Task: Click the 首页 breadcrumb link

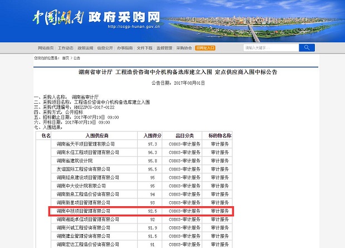Action: [66, 58]
